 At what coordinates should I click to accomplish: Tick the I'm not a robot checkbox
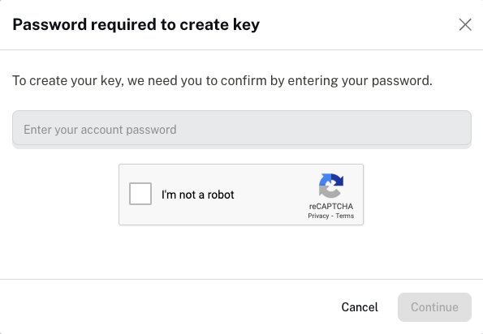tap(140, 194)
